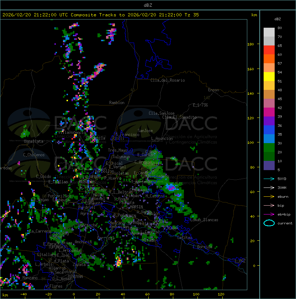Click the Clla.del_Rosario label
This screenshot has width=296, height=299.
pyautogui.click(x=168, y=81)
